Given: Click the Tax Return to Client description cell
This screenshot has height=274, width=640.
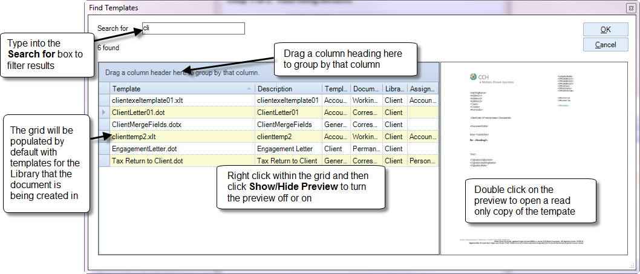Looking at the screenshot, I should pos(289,161).
